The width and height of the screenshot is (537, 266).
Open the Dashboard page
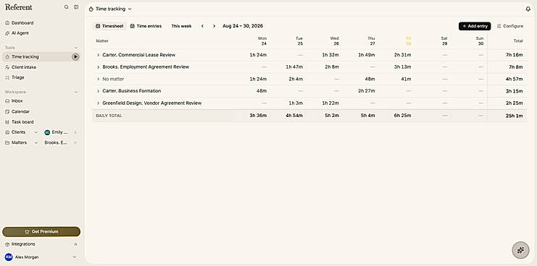(22, 23)
